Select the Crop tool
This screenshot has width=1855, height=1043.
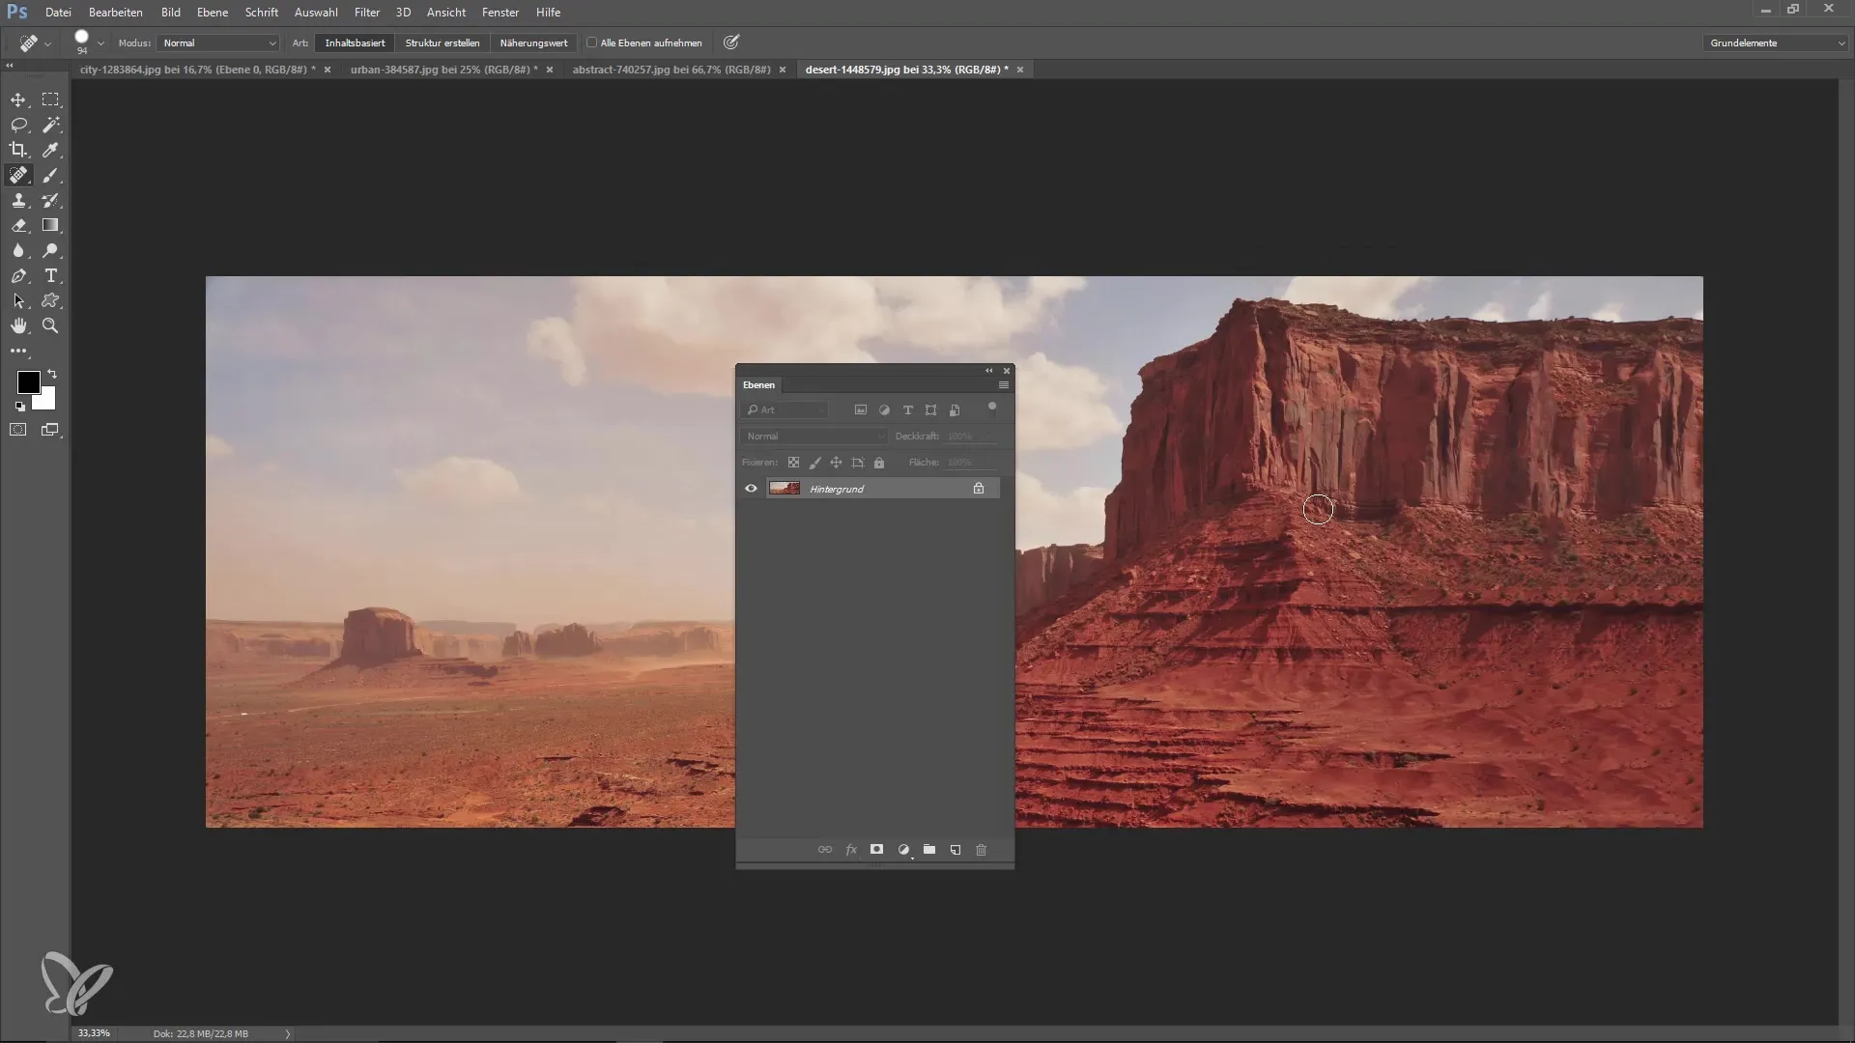(18, 150)
